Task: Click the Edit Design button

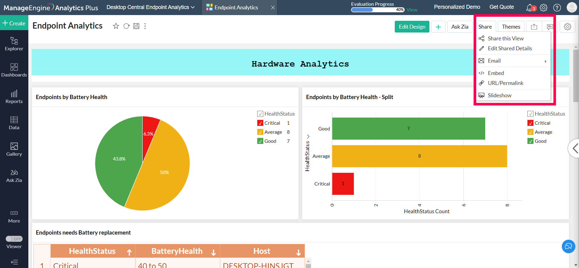Action: 412,27
